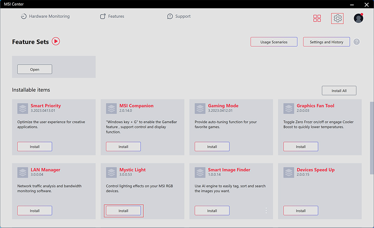
Task: Open the user profile avatar
Action: tap(358, 18)
